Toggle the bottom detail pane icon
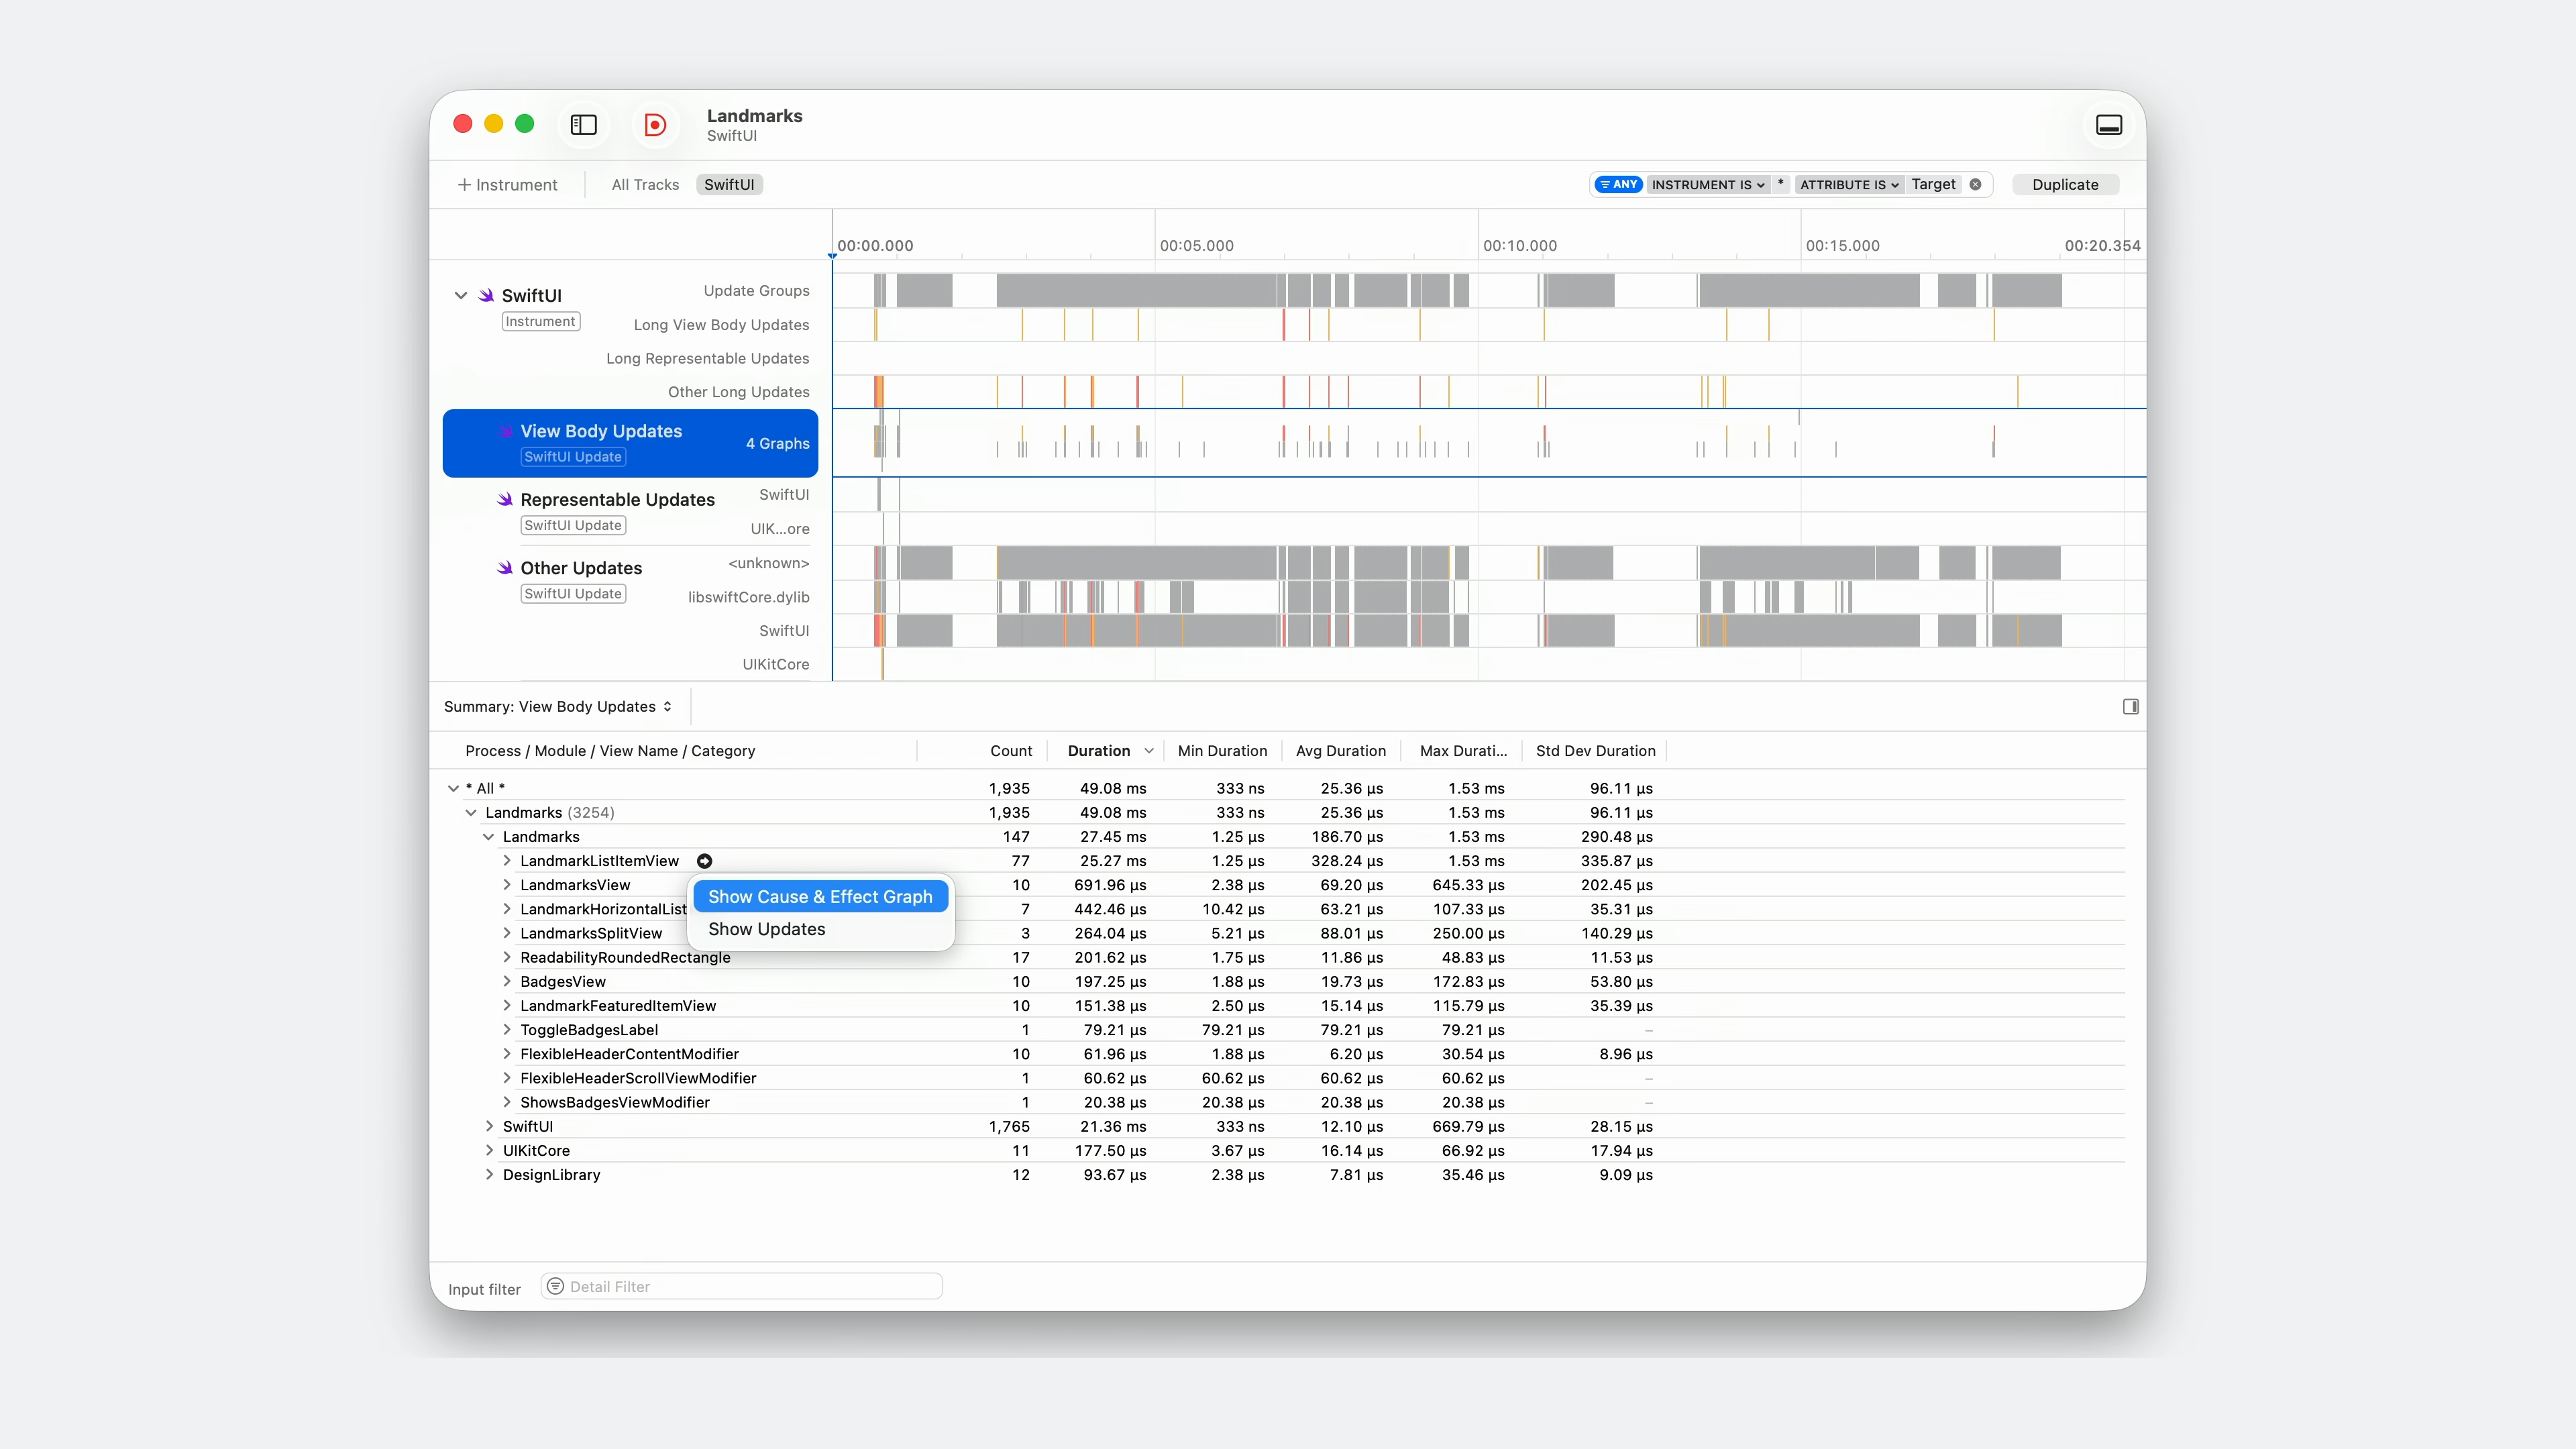This screenshot has width=2576, height=1449. [2109, 125]
